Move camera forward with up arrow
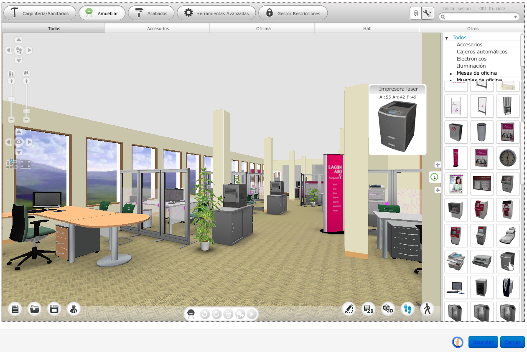 pyautogui.click(x=19, y=40)
